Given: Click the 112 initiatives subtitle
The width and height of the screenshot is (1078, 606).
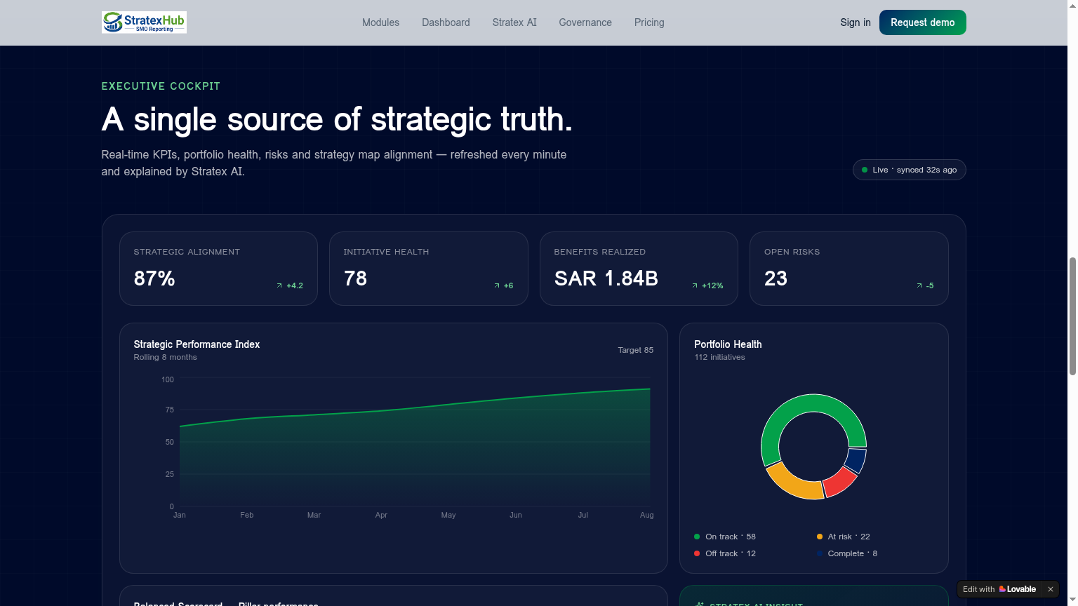Looking at the screenshot, I should (x=719, y=357).
